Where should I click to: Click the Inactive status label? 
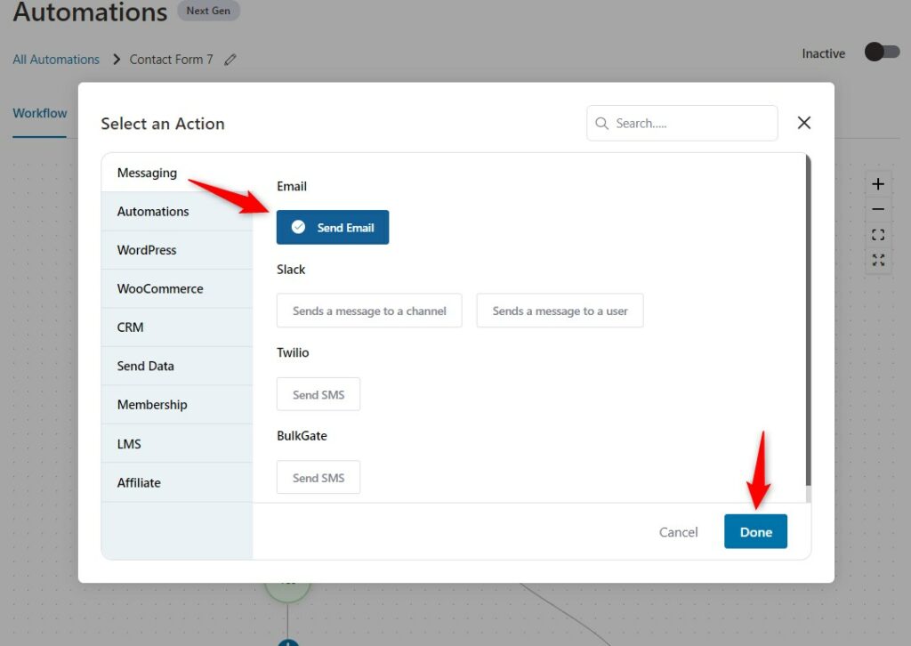[x=823, y=53]
